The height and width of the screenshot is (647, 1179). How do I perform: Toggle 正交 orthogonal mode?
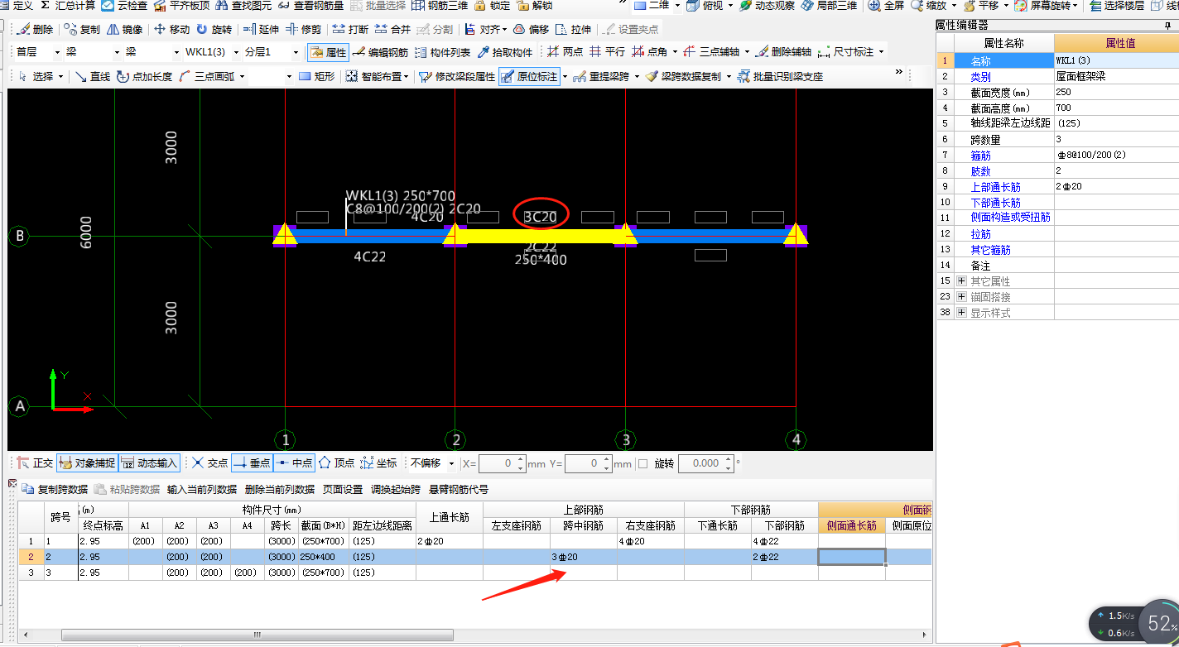click(36, 463)
